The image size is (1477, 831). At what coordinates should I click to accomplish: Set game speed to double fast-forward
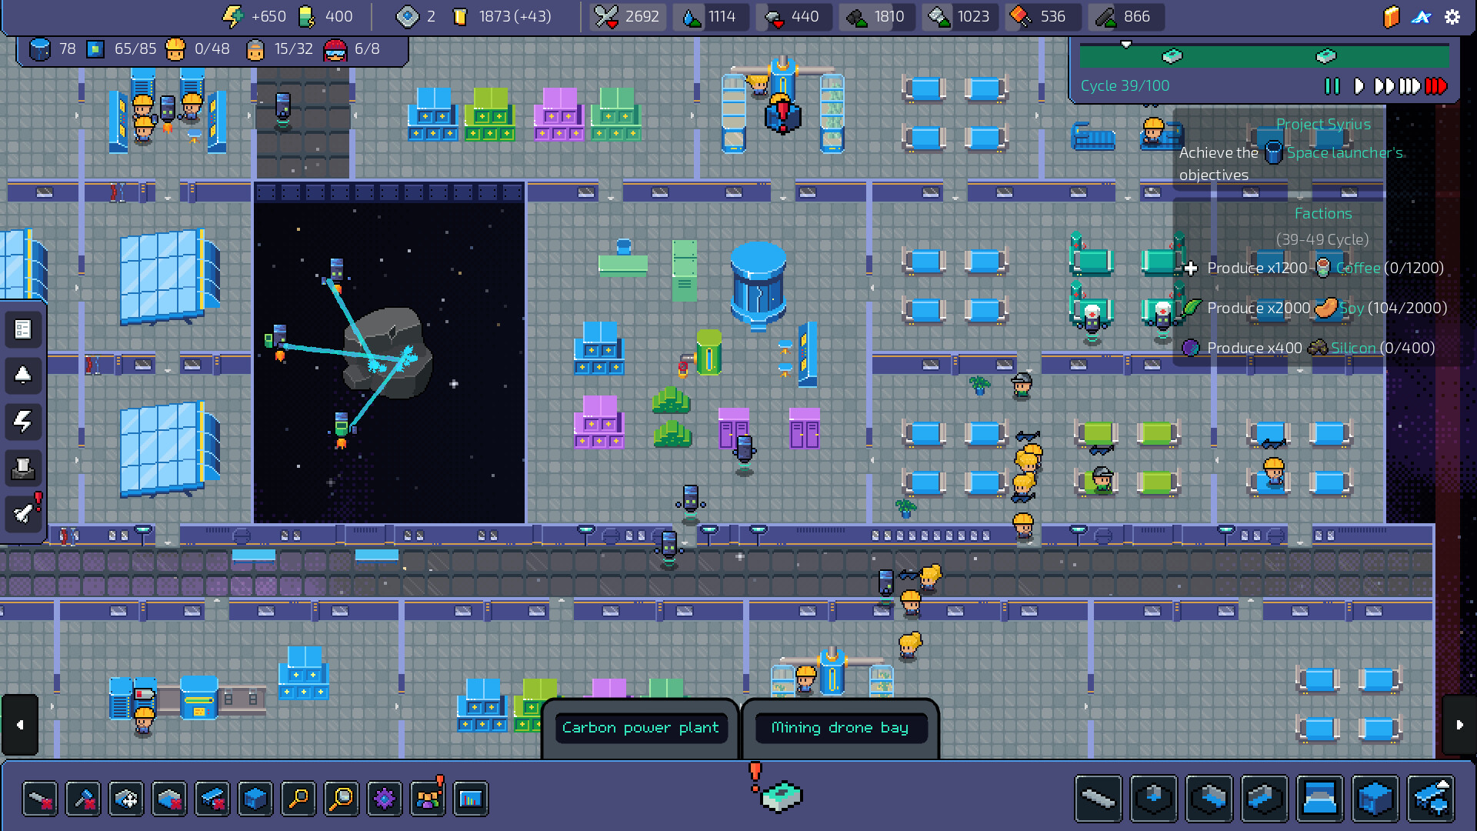coord(1384,86)
